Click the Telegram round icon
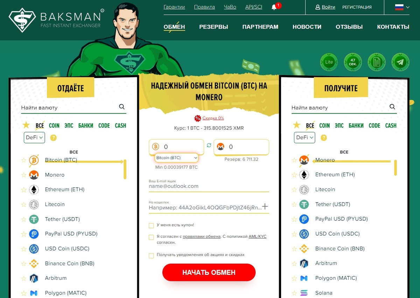The image size is (420, 298). point(400,62)
